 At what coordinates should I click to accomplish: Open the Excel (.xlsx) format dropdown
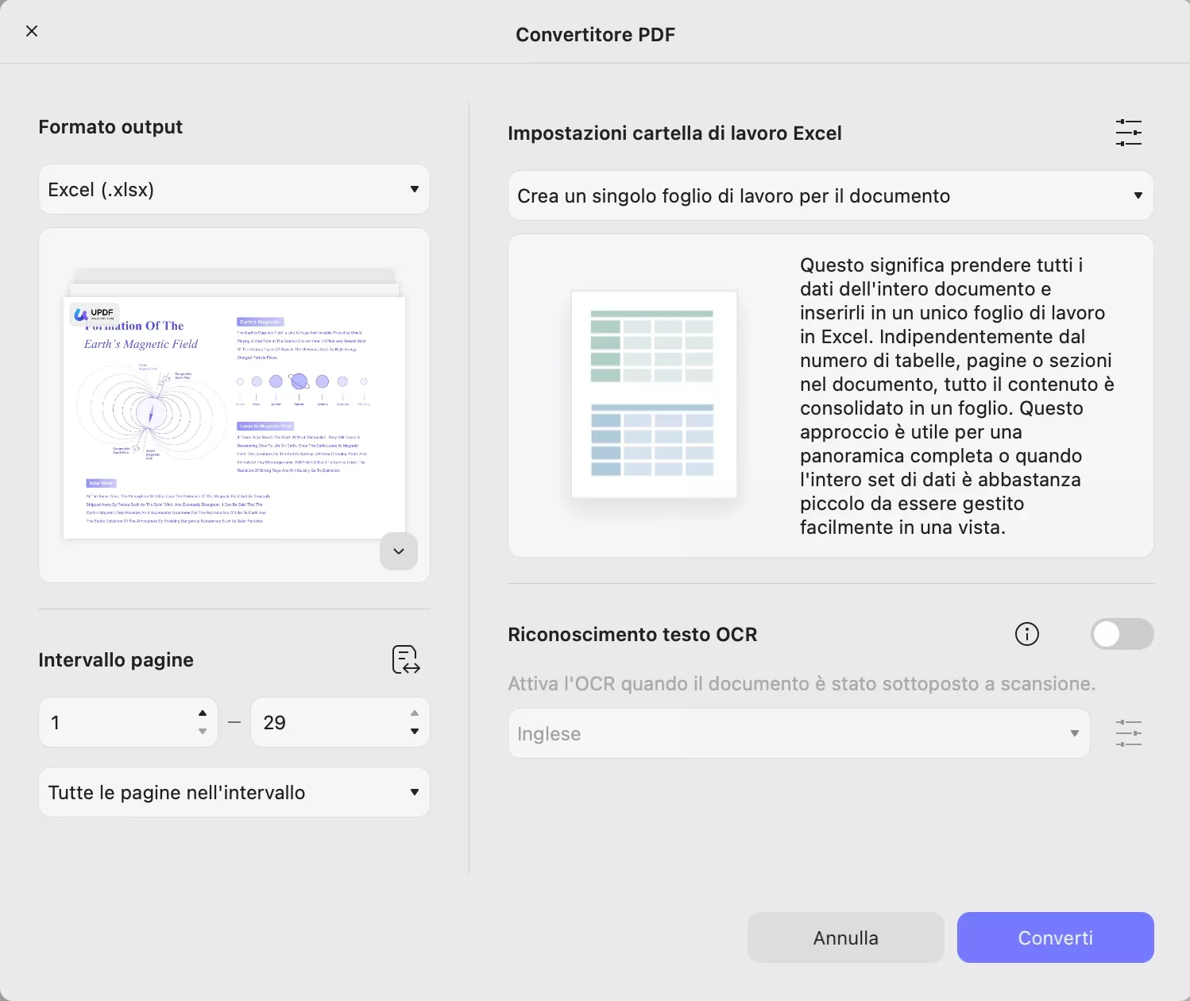click(234, 190)
